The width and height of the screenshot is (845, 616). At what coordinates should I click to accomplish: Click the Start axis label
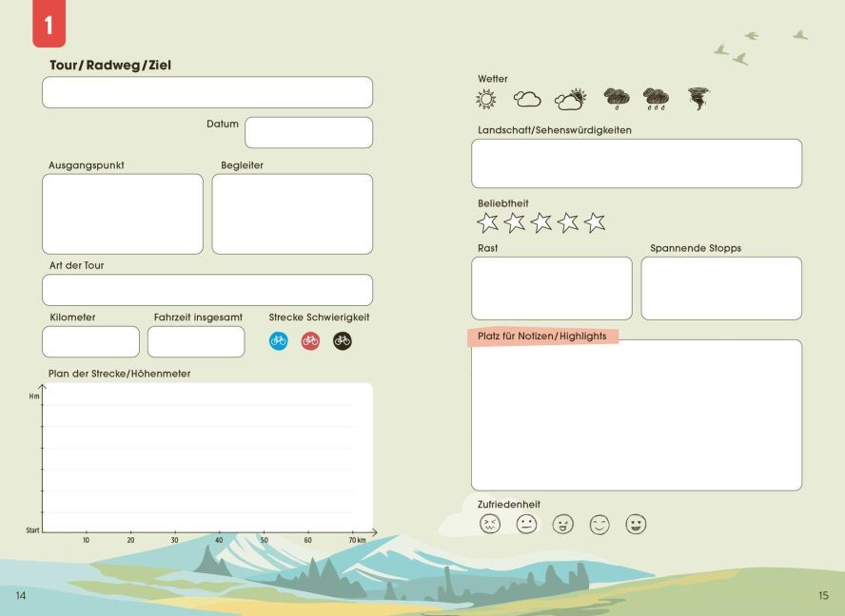pyautogui.click(x=33, y=530)
